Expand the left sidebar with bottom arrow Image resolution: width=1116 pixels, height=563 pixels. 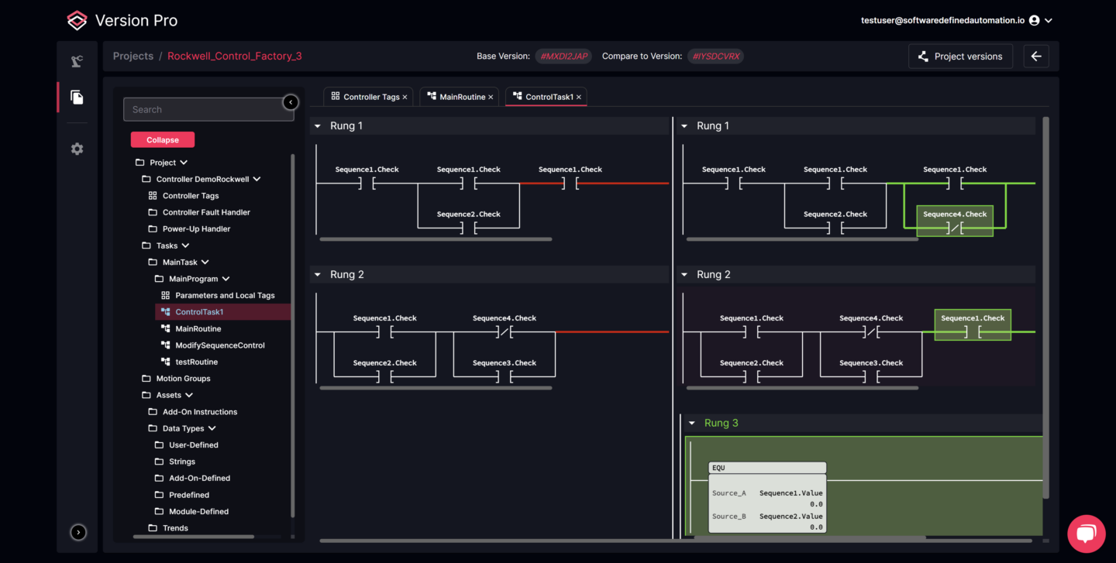click(x=78, y=532)
